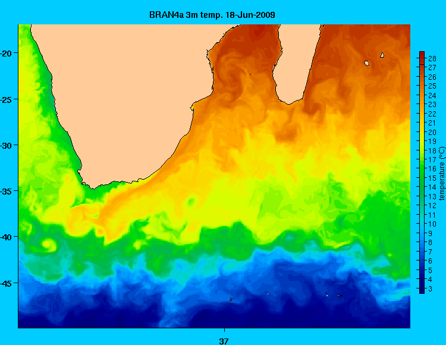
Task: Click the Réunion island outline east of Madagascar
Action: 367,63
